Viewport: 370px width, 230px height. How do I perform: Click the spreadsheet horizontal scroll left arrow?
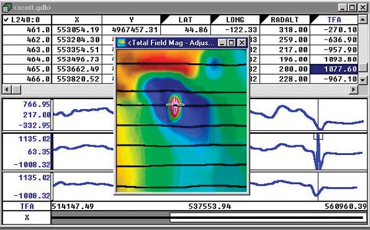7,89
